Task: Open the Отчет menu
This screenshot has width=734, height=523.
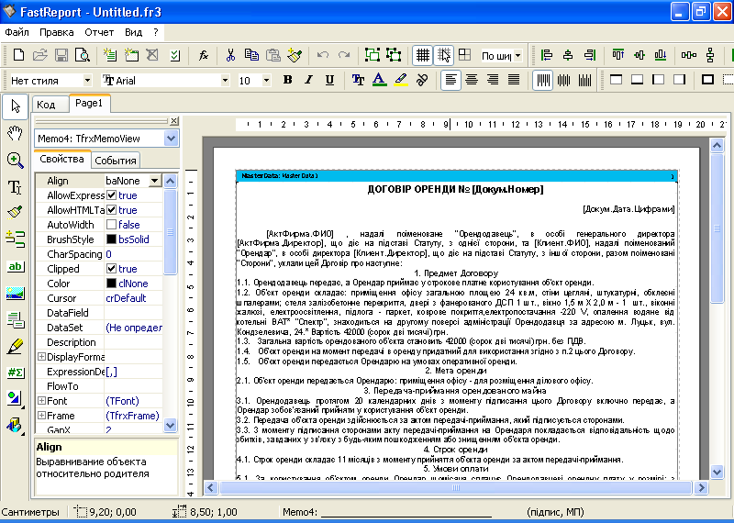Action: [x=99, y=31]
